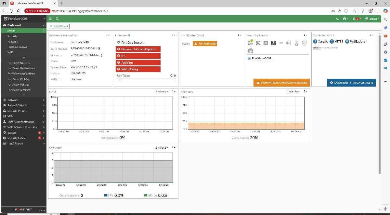
Task: Open the Security dashboard
Action: pyautogui.click(x=23, y=36)
